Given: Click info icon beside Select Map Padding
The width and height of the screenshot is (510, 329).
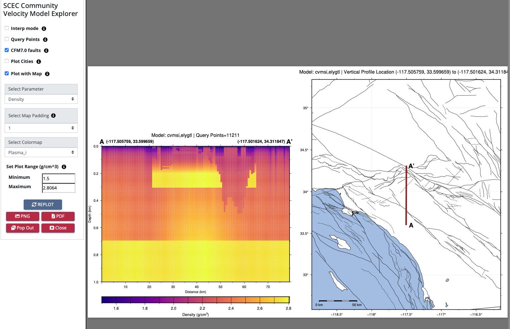Looking at the screenshot, I should [x=53, y=116].
